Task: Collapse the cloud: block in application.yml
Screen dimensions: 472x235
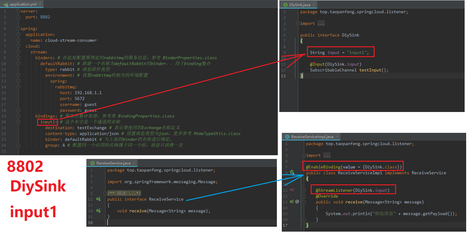Action: [18, 46]
